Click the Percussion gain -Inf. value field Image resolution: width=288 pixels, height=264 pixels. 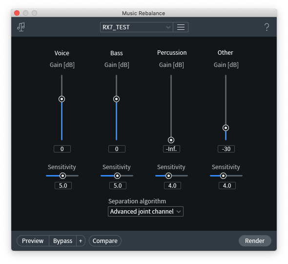pyautogui.click(x=171, y=149)
